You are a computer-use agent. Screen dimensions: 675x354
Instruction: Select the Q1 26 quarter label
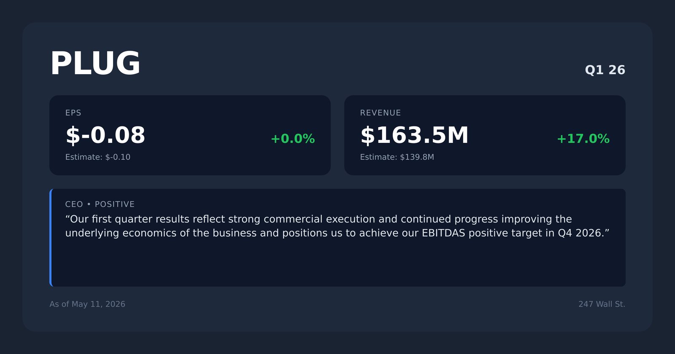point(605,70)
